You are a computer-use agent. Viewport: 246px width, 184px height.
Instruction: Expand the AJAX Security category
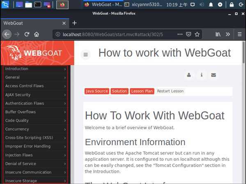coord(36,95)
